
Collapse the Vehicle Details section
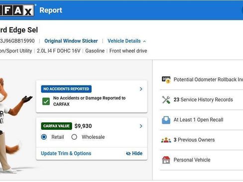[126, 41]
